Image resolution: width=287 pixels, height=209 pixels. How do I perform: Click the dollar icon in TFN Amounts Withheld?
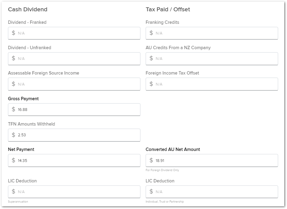pos(13,135)
